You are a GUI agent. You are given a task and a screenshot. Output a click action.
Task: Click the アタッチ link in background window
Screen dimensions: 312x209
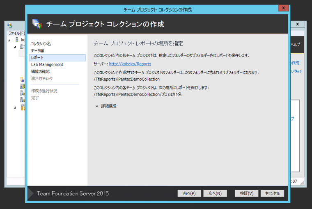coord(296,71)
